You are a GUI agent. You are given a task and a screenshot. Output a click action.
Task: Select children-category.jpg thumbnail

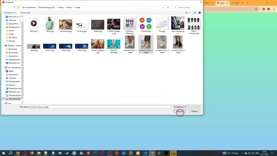(114, 26)
